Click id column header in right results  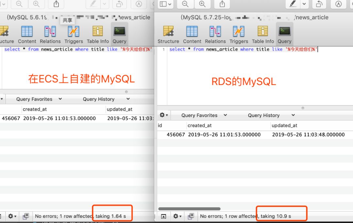point(172,126)
